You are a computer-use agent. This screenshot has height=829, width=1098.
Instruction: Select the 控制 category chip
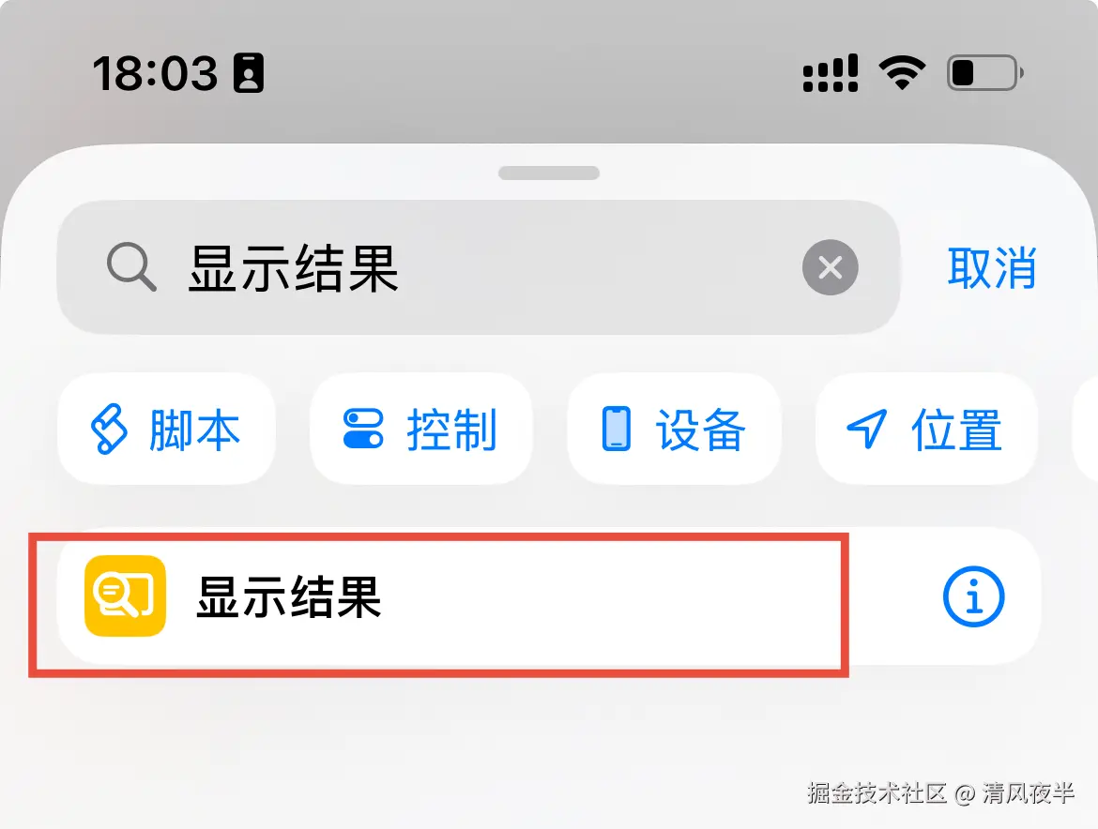click(420, 429)
